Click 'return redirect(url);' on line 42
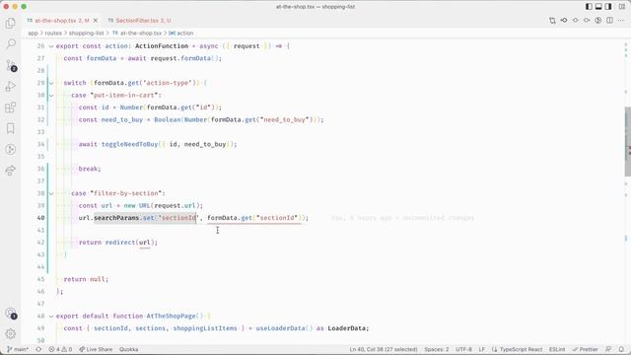The height and width of the screenshot is (355, 631). pos(118,243)
